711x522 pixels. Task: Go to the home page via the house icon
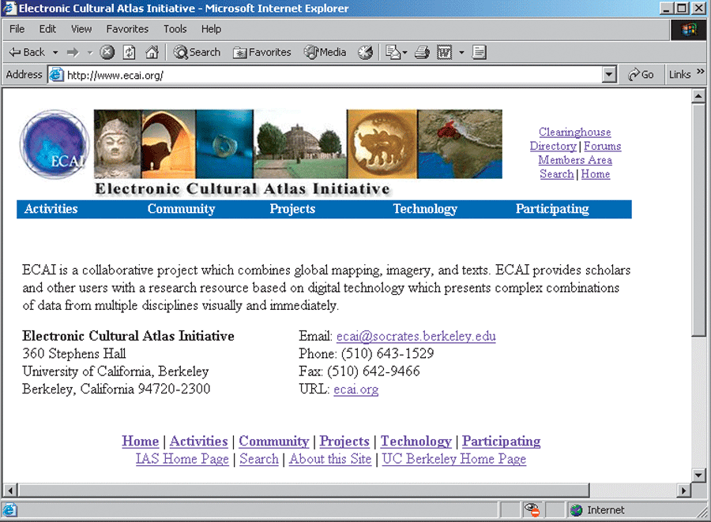pyautogui.click(x=152, y=53)
